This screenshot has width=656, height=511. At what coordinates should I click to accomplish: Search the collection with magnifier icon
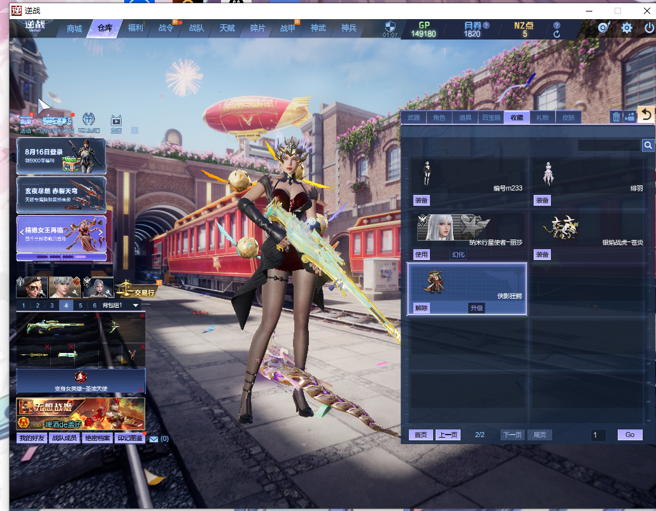(x=648, y=145)
